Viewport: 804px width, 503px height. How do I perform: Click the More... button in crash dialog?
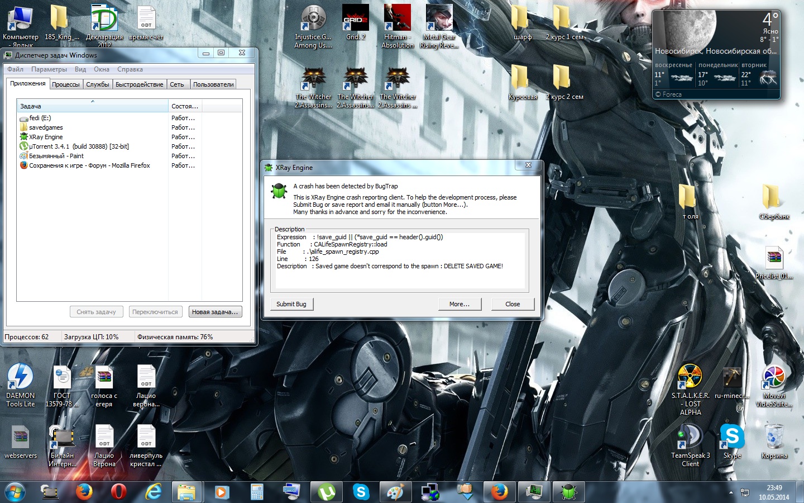460,304
